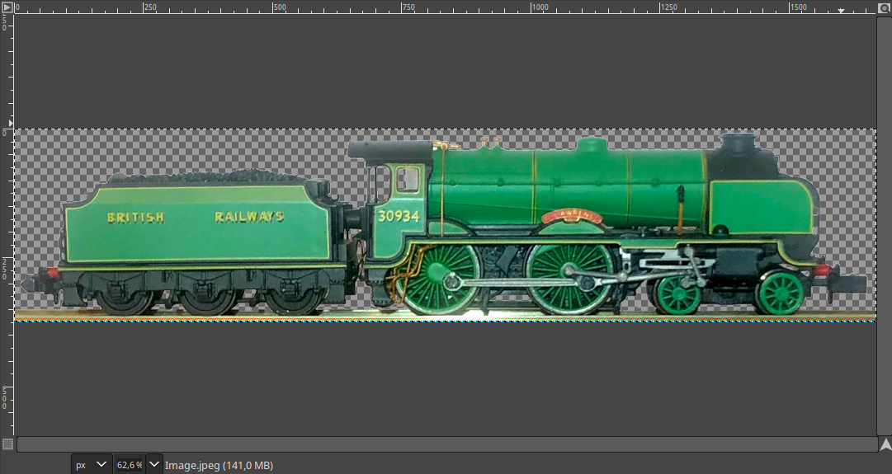Toggle zoom image when window size changes

point(885,7)
